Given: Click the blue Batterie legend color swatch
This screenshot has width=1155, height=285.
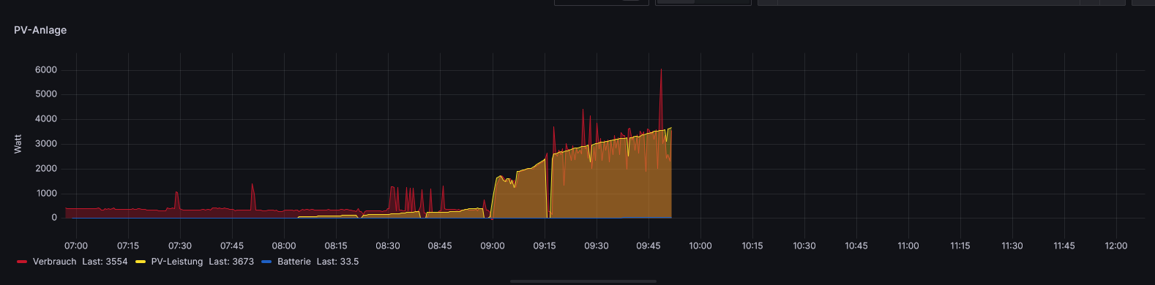Looking at the screenshot, I should click(266, 262).
